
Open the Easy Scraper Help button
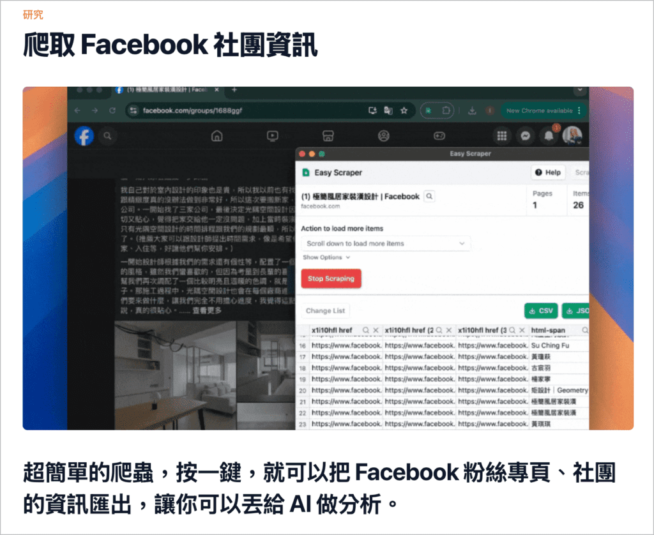(548, 172)
